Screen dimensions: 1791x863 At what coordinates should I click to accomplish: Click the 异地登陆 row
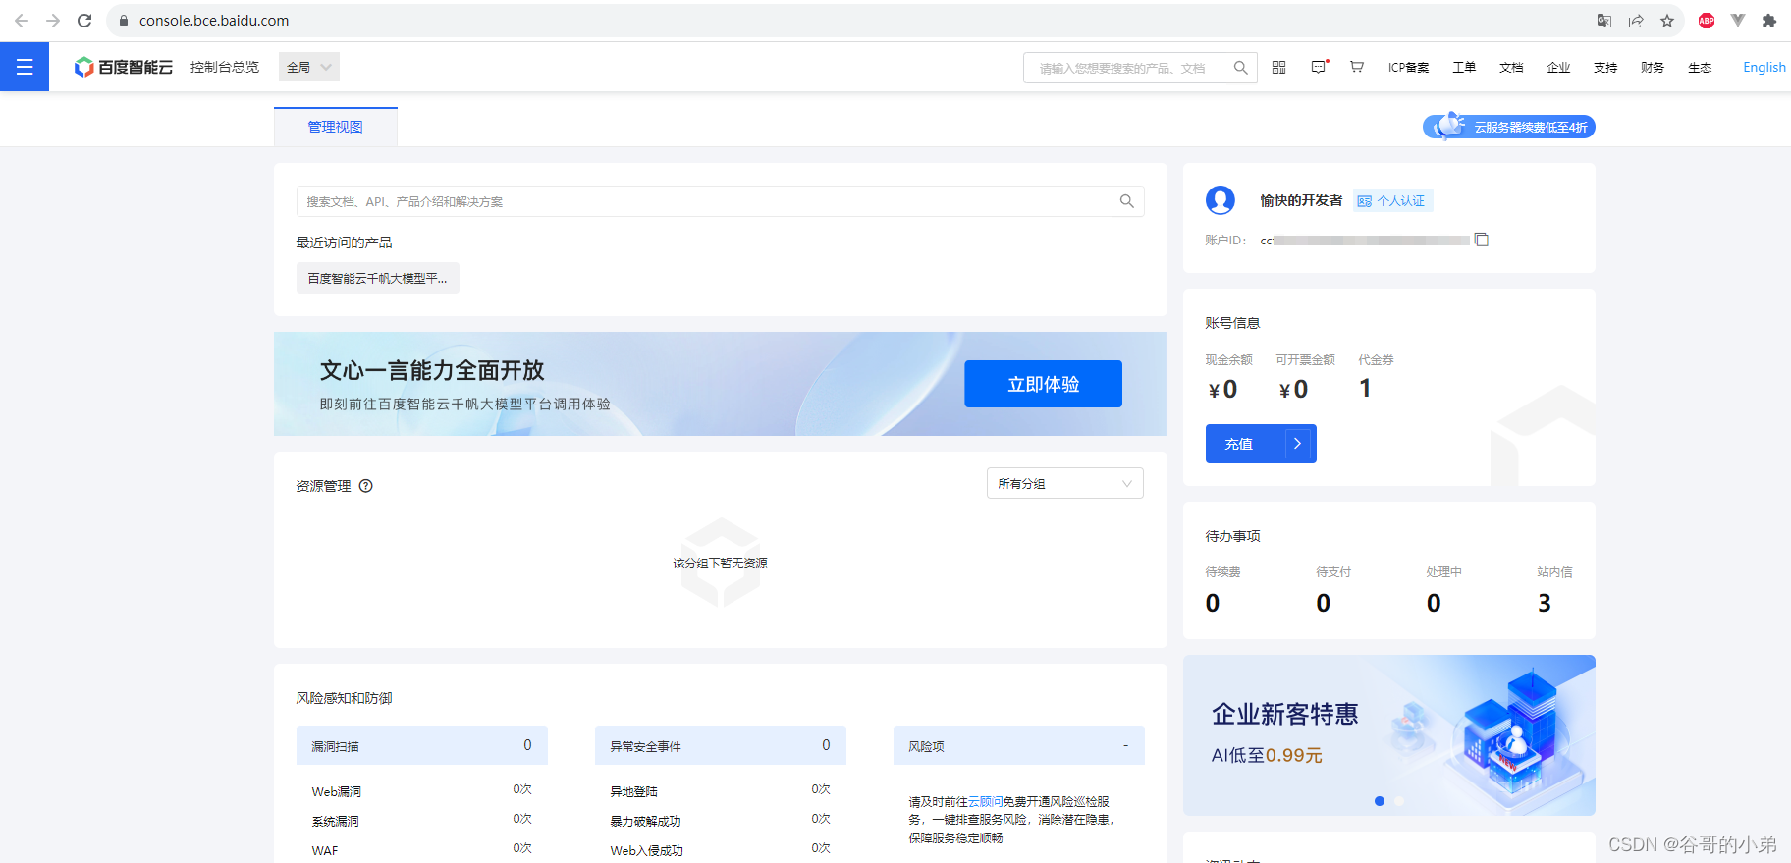(721, 791)
